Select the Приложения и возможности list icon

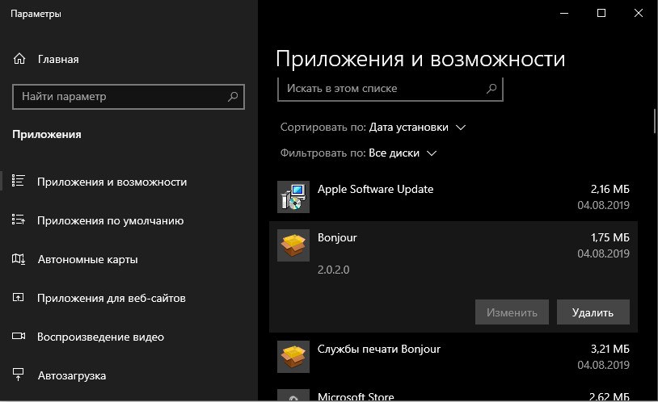pos(18,181)
